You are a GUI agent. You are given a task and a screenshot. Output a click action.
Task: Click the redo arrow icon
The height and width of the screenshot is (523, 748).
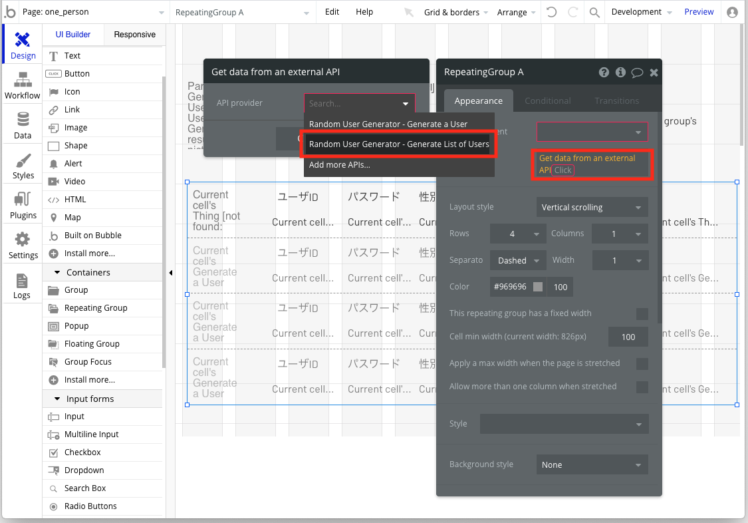pyautogui.click(x=573, y=12)
